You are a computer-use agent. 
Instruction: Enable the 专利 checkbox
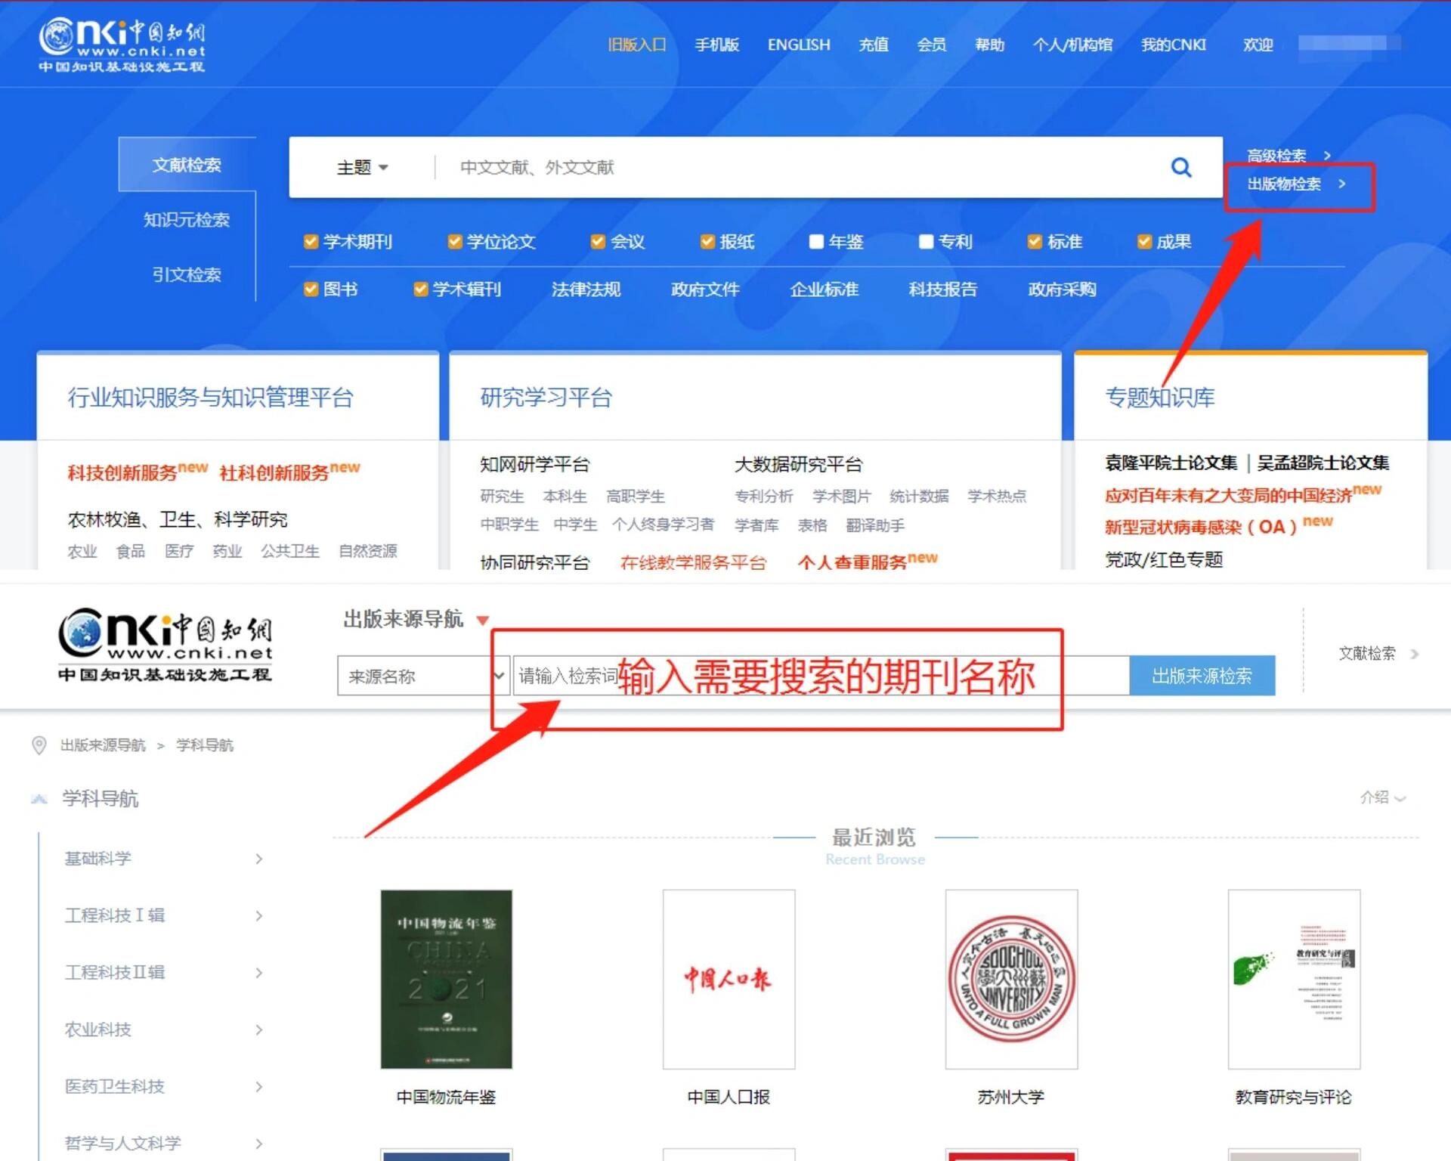point(926,242)
